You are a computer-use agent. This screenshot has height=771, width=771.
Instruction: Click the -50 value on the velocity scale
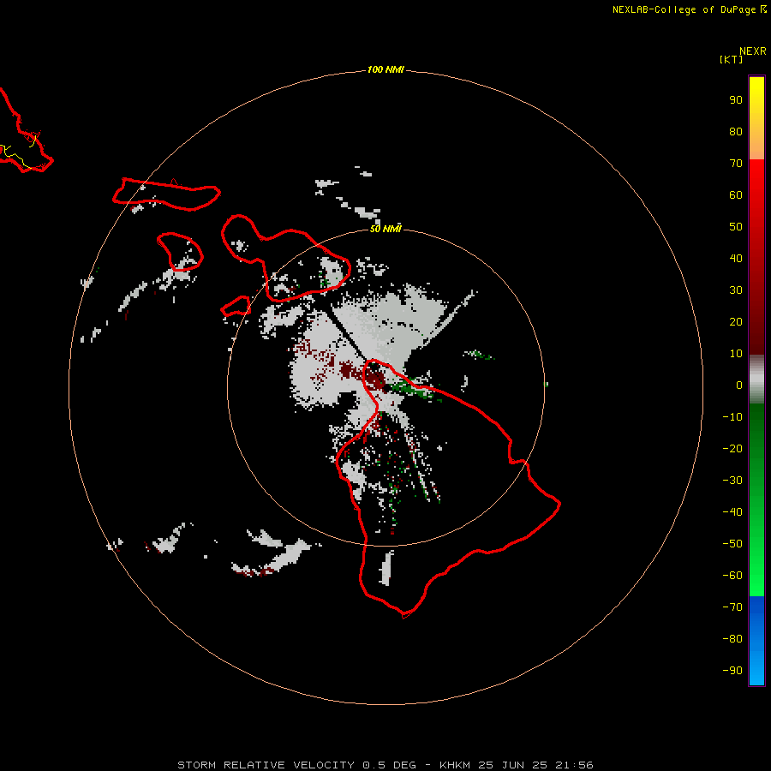732,544
